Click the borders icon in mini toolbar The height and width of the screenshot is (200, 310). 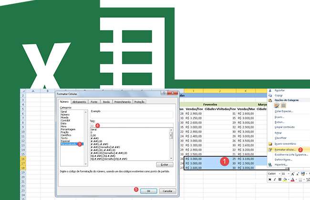pyautogui.click(x=300, y=180)
